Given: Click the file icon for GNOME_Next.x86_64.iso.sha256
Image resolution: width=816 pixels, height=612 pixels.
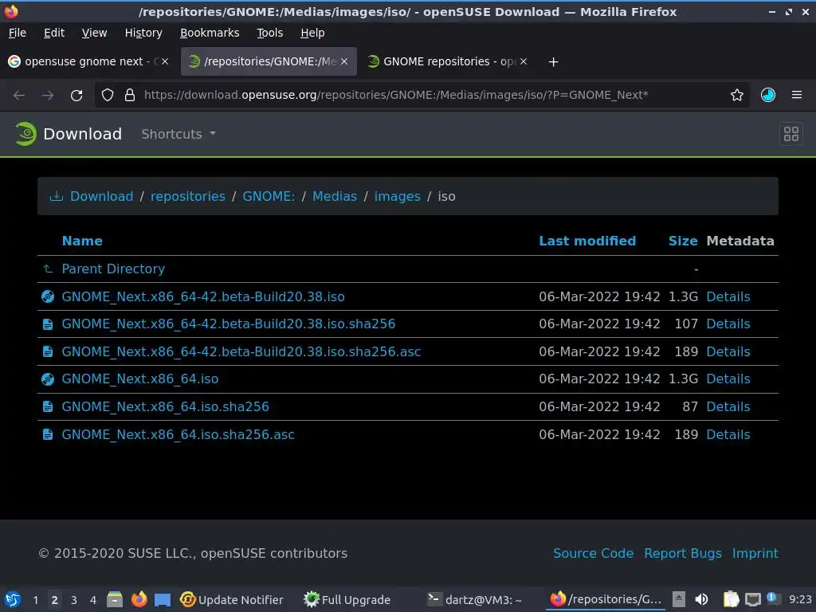Looking at the screenshot, I should pyautogui.click(x=47, y=407).
